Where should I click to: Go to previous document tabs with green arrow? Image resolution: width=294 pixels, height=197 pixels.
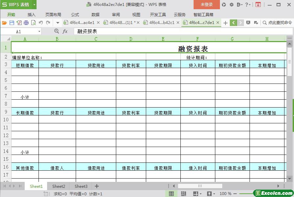(233, 23)
